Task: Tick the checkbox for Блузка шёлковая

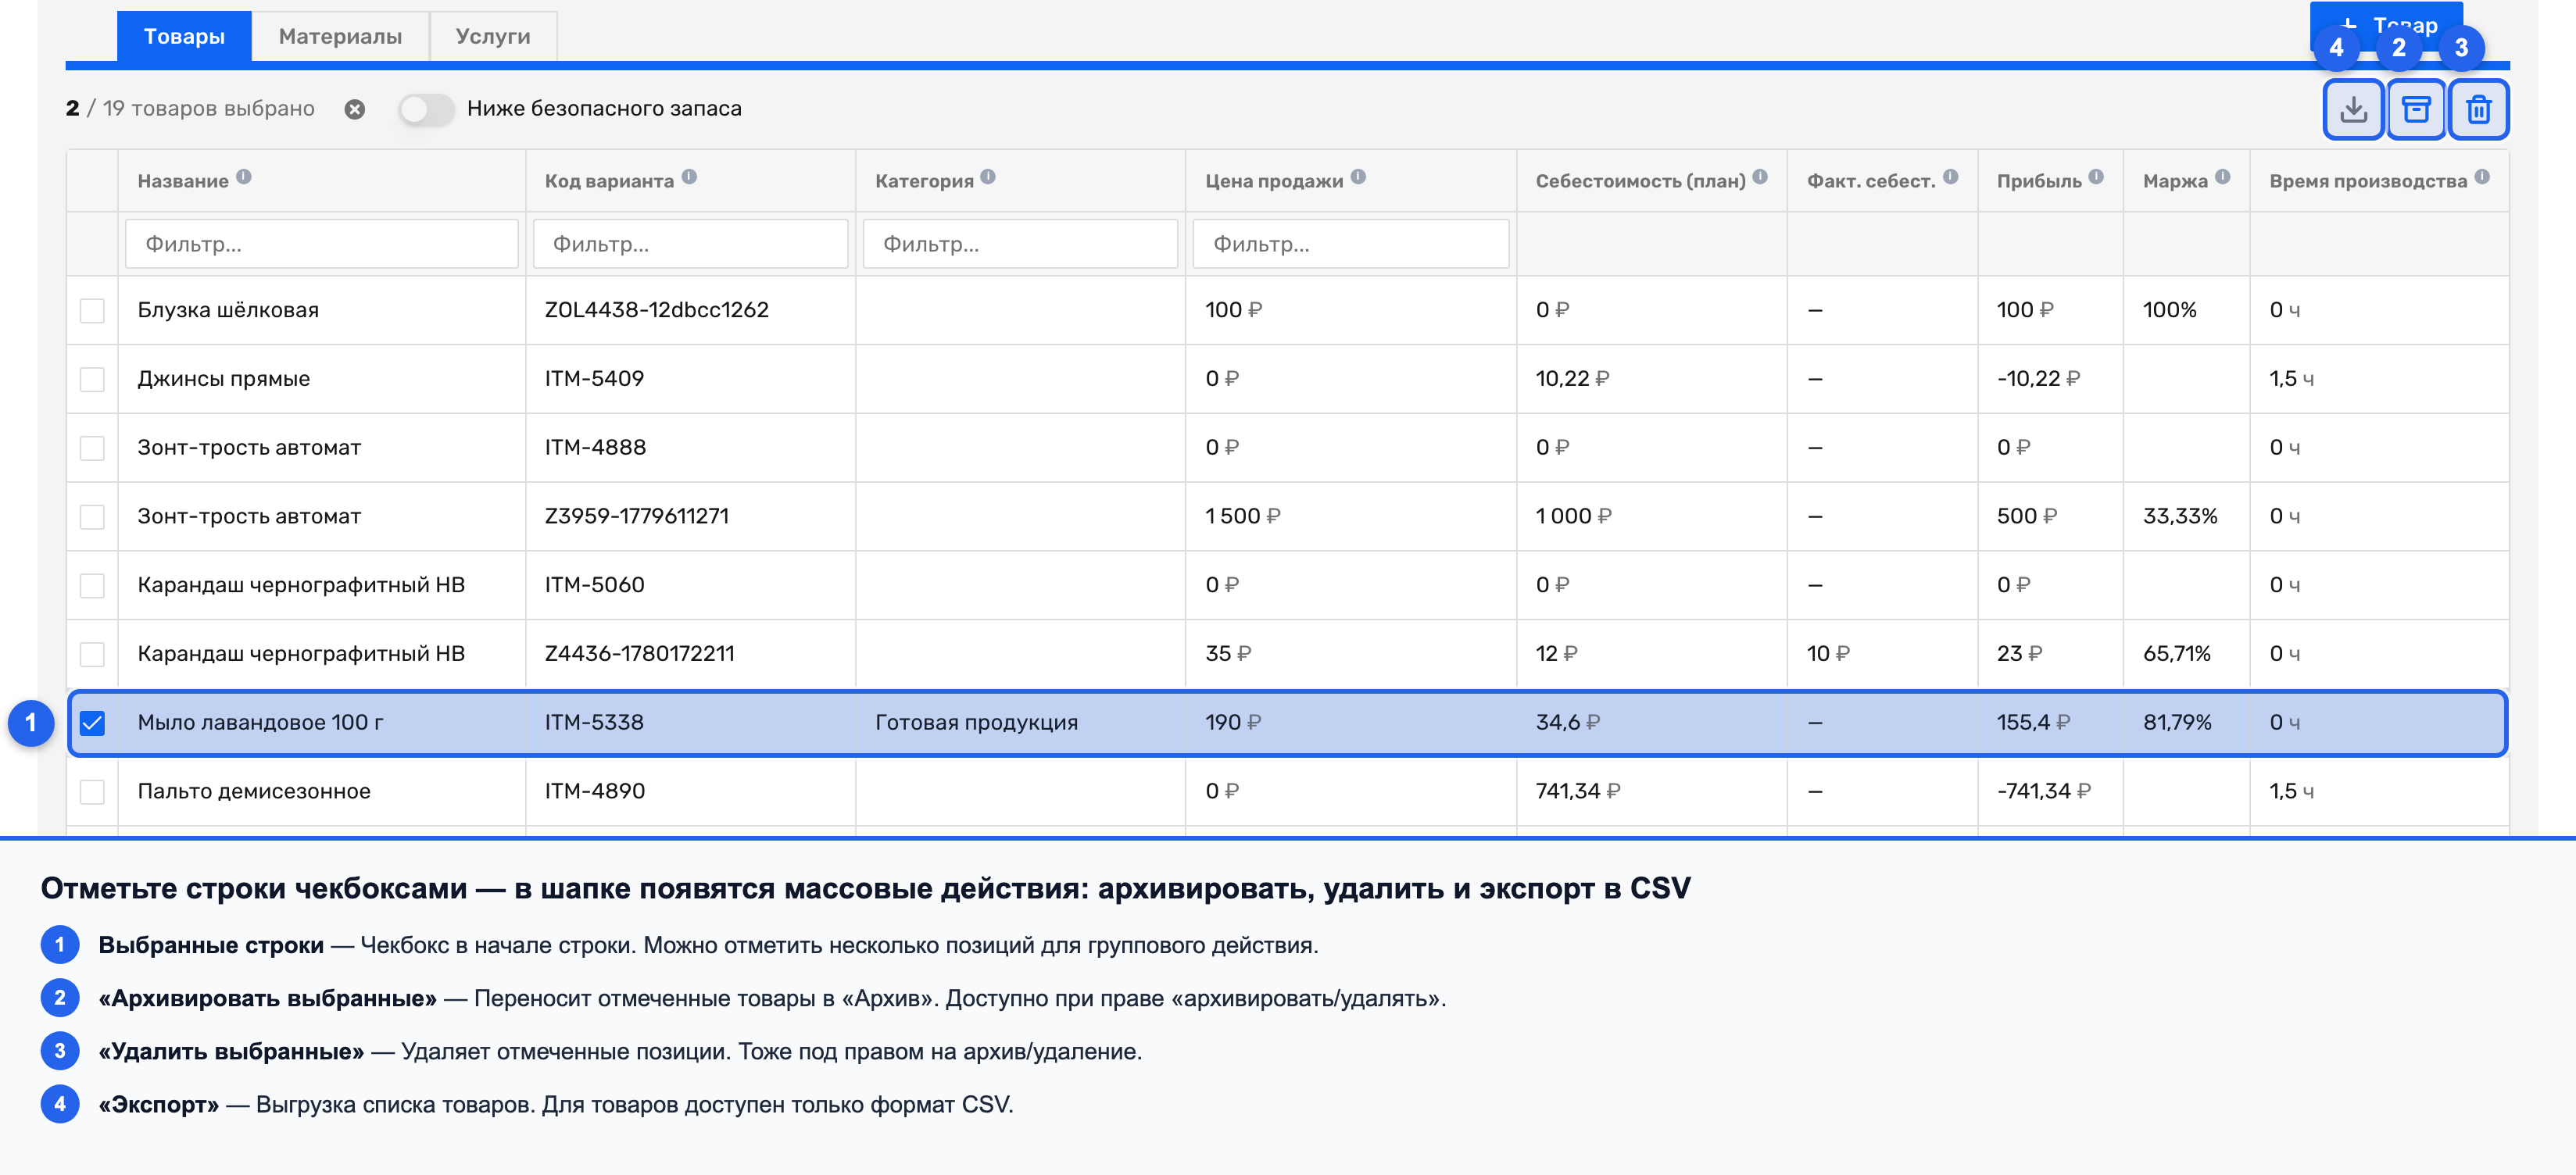Action: pos(92,310)
